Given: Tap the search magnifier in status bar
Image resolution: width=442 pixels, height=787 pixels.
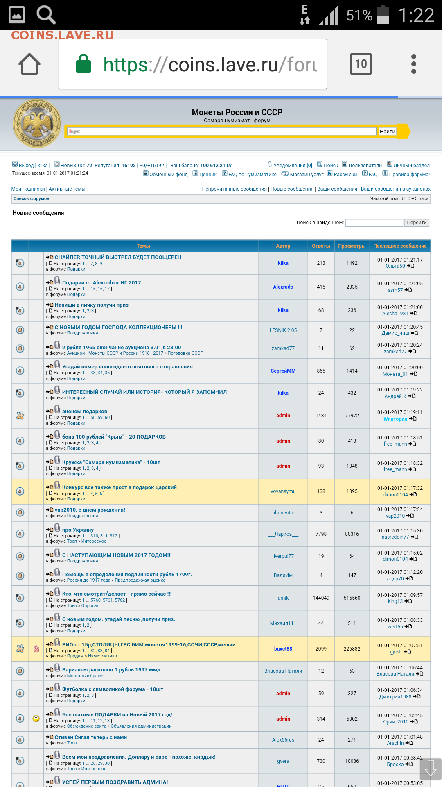Looking at the screenshot, I should [46, 15].
